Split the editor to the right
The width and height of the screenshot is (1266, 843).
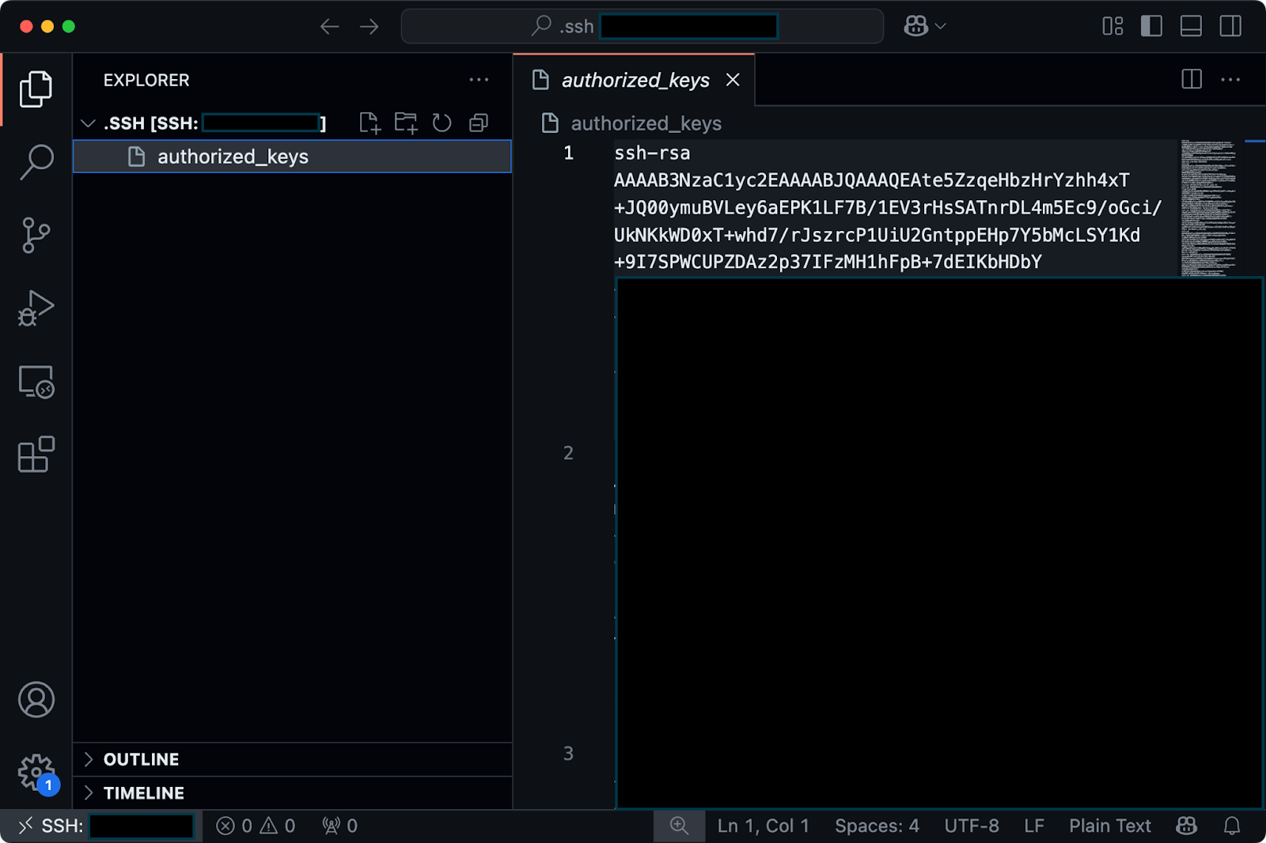[x=1192, y=79]
